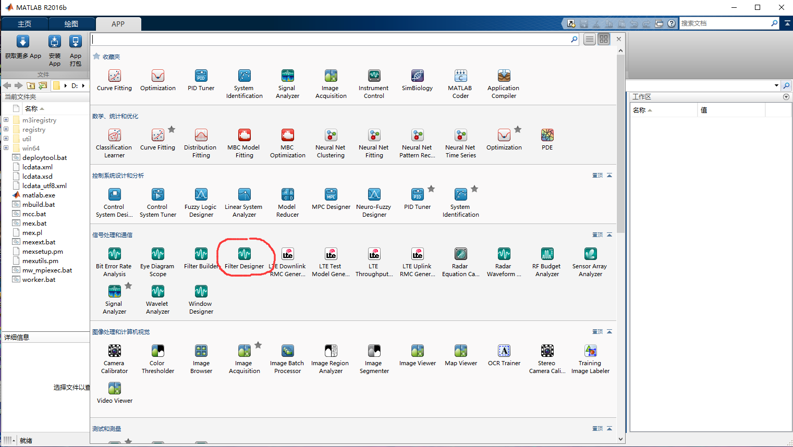Open the workspace panel actions menu

point(786,97)
